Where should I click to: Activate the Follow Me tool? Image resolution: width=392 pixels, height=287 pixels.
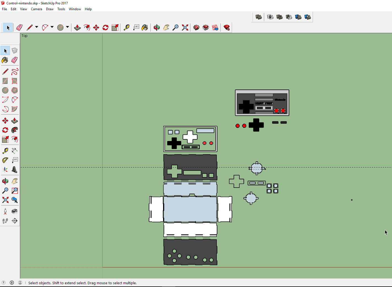pos(15,130)
